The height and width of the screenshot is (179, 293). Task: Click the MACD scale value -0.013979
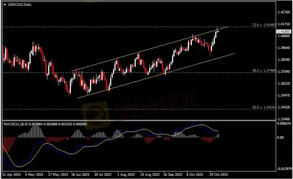tap(284, 169)
